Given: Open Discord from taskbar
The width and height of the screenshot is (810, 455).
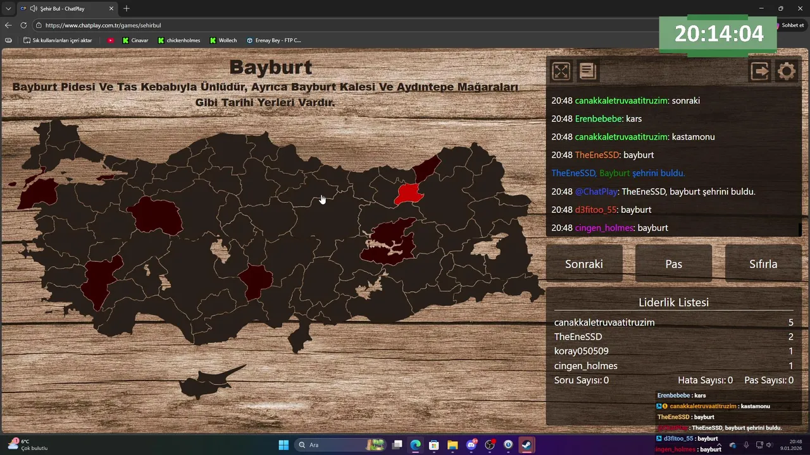Looking at the screenshot, I should pos(471,445).
